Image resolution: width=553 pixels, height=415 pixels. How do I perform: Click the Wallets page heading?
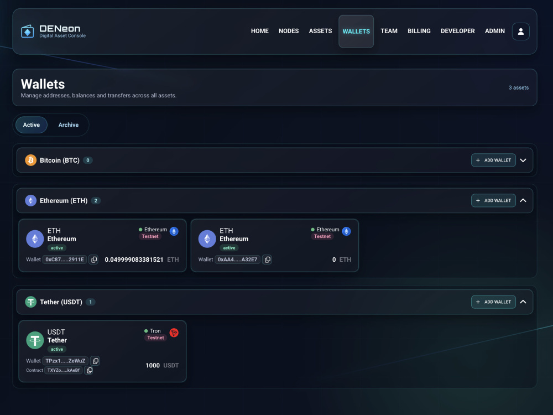point(43,84)
